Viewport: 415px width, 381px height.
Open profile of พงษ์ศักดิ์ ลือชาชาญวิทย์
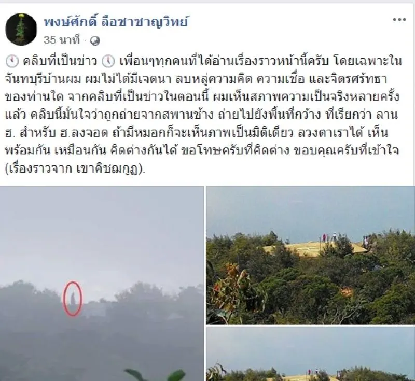pyautogui.click(x=116, y=22)
